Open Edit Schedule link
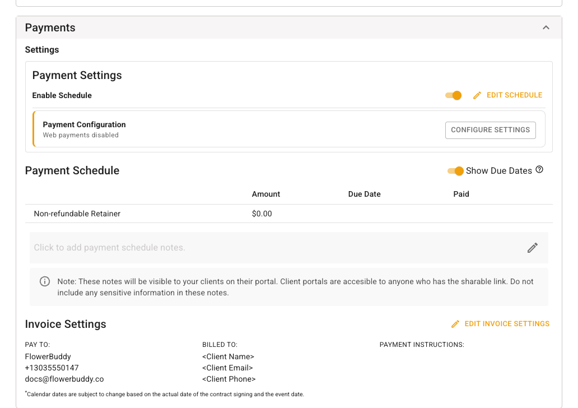This screenshot has height=408, width=578. coord(514,95)
